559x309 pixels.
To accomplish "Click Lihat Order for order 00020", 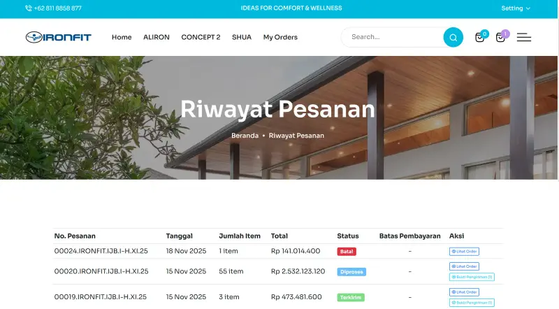I will (464, 266).
